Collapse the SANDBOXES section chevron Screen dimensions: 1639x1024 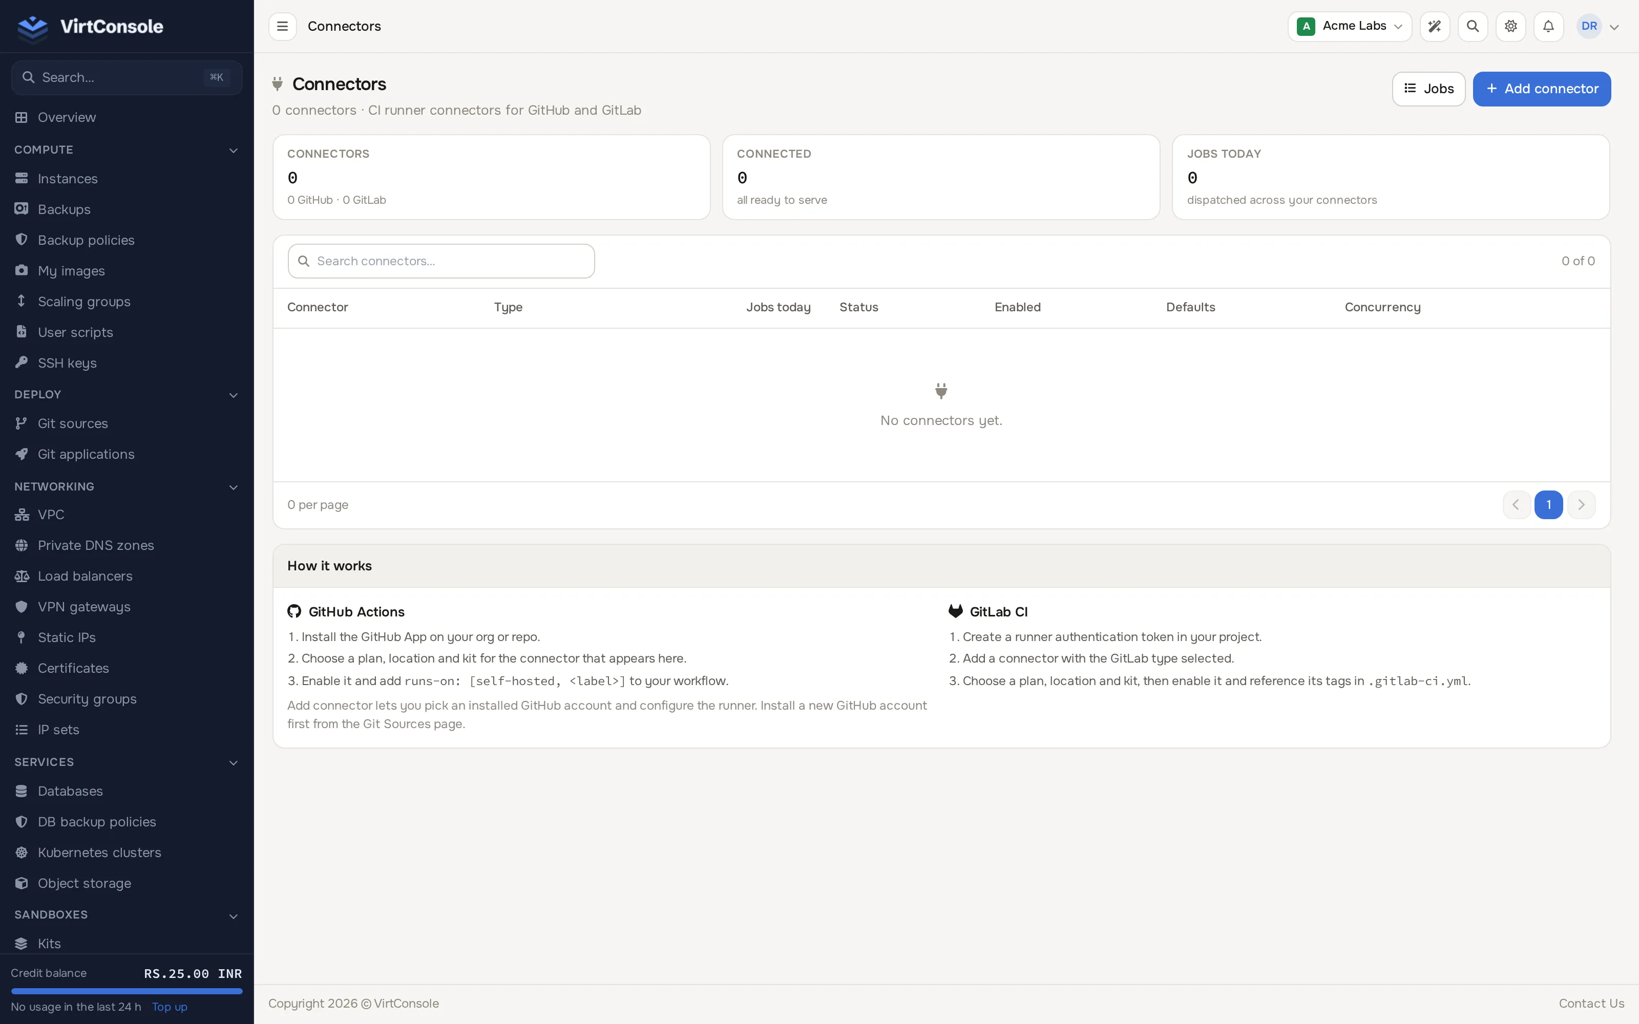234,917
